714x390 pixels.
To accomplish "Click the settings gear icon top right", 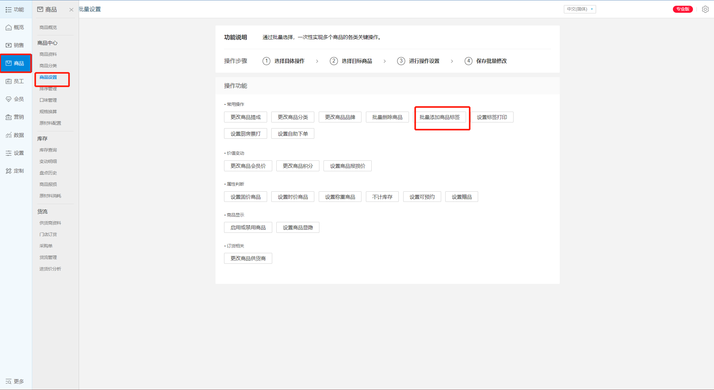I will 705,9.
